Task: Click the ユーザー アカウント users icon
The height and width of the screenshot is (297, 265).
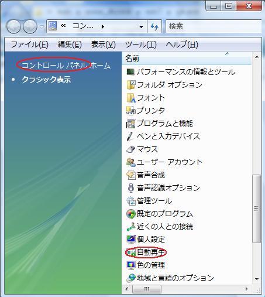Action: pyautogui.click(x=130, y=162)
